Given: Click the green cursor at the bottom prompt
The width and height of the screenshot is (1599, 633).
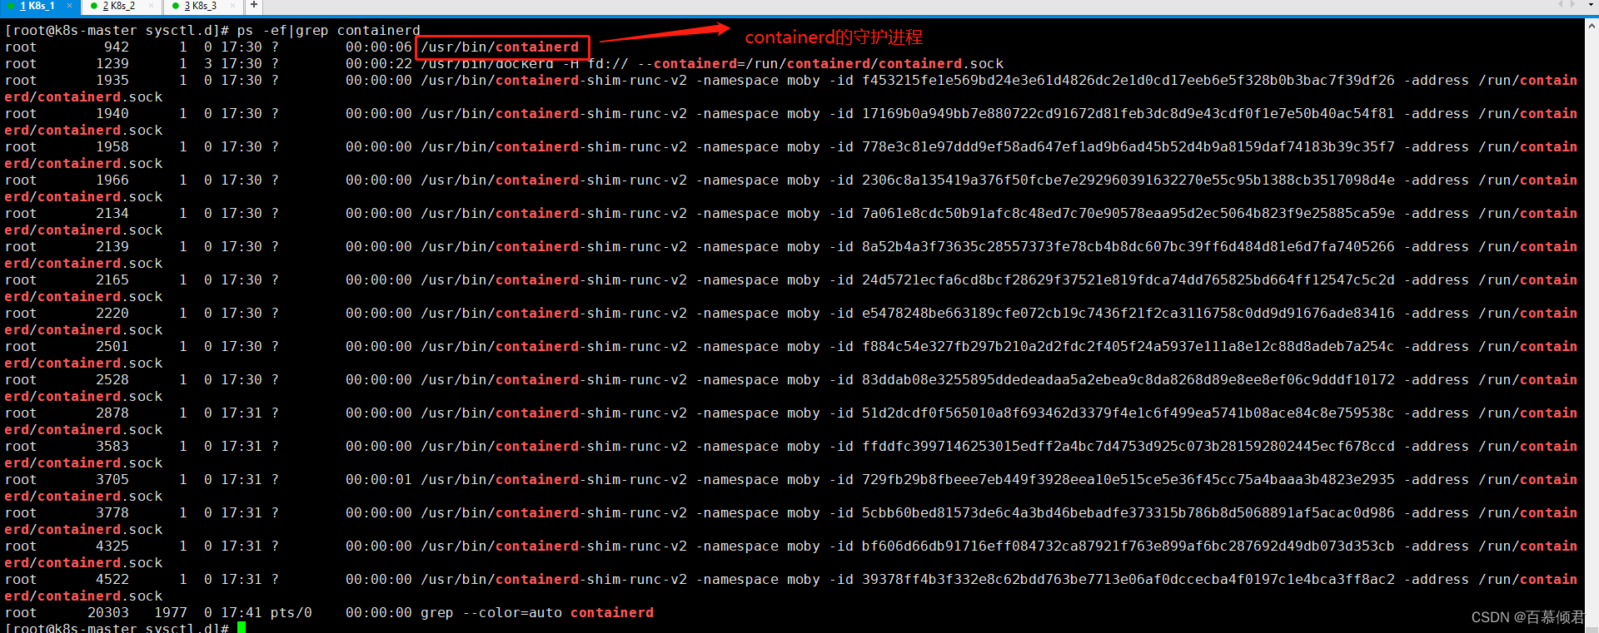Looking at the screenshot, I should click(242, 627).
